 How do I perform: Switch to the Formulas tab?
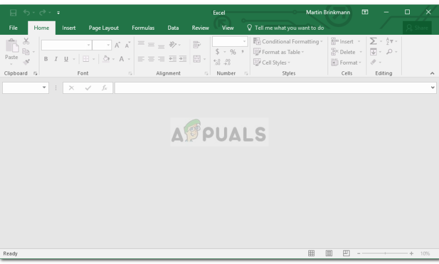coord(143,28)
